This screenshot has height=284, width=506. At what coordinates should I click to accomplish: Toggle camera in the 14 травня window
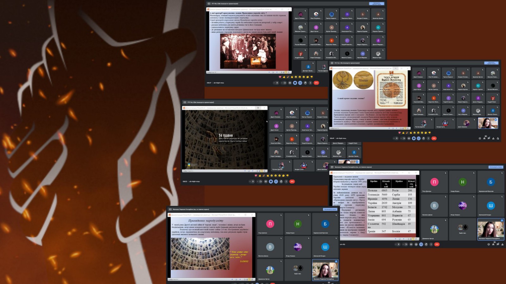pos(261,181)
